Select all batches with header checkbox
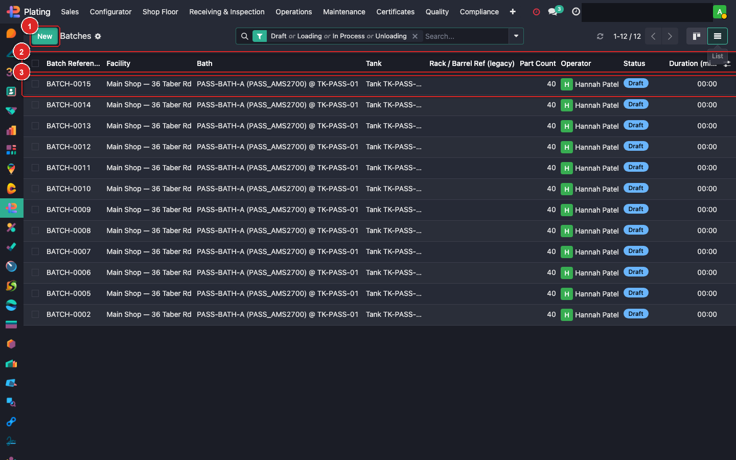Screen dimensions: 736x460 pyautogui.click(x=35, y=63)
